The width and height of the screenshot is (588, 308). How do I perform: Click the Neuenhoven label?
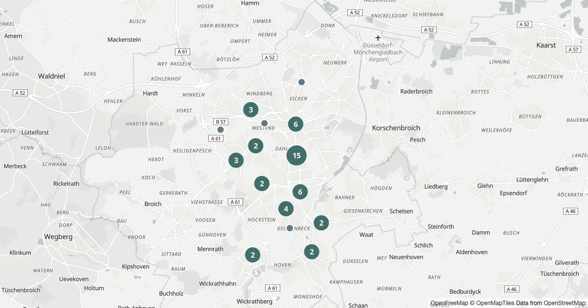pyautogui.click(x=407, y=257)
